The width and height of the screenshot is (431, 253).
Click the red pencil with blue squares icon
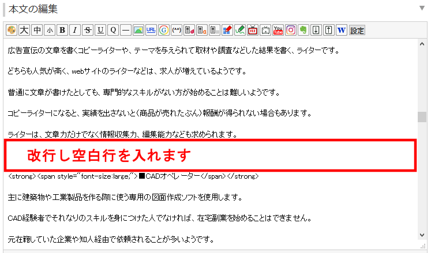point(227,30)
